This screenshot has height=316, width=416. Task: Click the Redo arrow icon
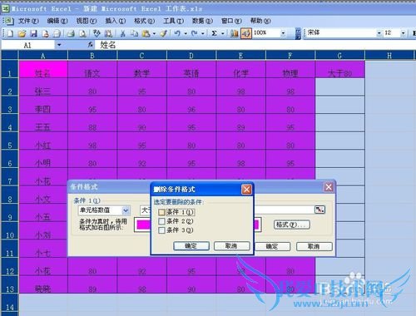pos(195,33)
